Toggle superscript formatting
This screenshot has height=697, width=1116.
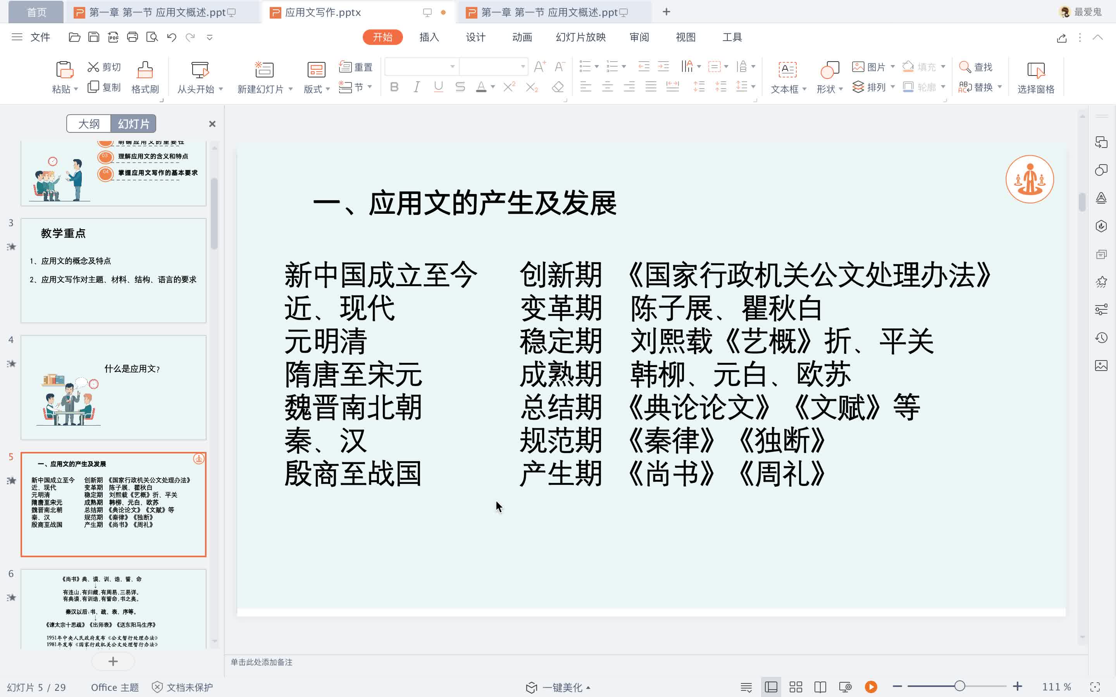[x=509, y=87]
